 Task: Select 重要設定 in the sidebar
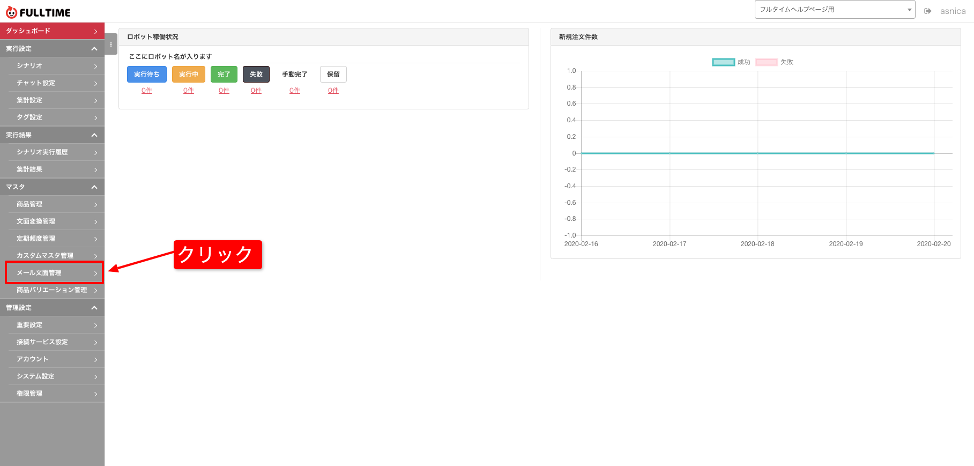pyautogui.click(x=52, y=325)
